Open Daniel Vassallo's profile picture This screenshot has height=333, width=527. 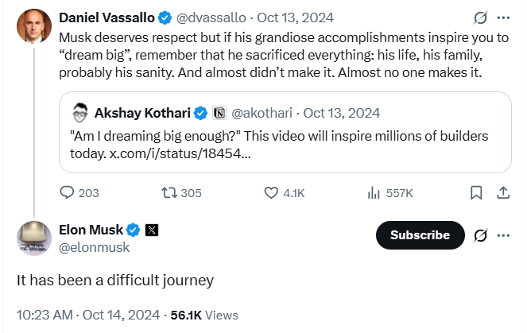(x=33, y=26)
